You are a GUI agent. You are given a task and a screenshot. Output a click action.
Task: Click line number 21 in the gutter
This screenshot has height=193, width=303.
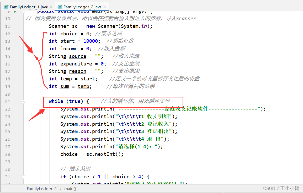point(8,101)
